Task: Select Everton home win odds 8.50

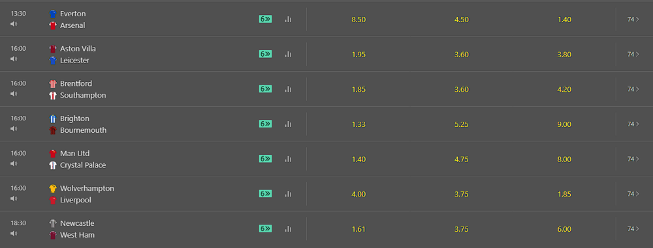Action: [x=358, y=20]
